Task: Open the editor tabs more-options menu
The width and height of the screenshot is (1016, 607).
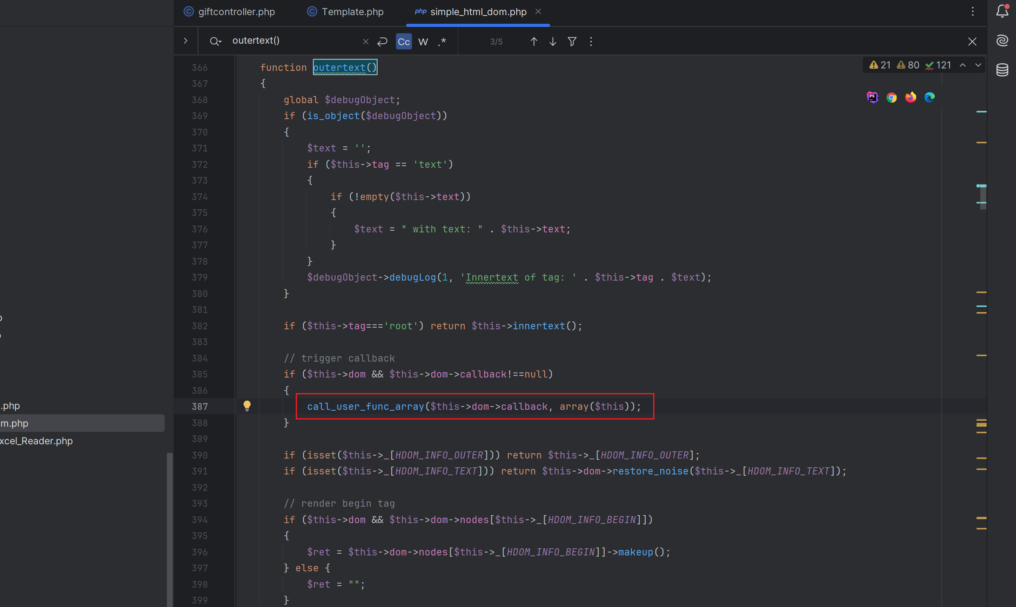Action: (972, 12)
